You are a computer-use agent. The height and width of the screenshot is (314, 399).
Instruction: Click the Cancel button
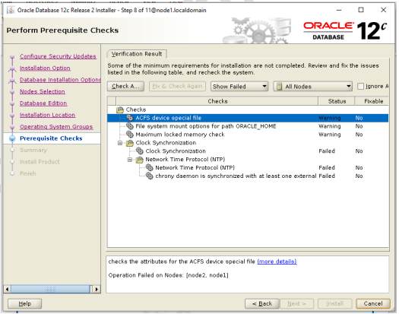[373, 303]
